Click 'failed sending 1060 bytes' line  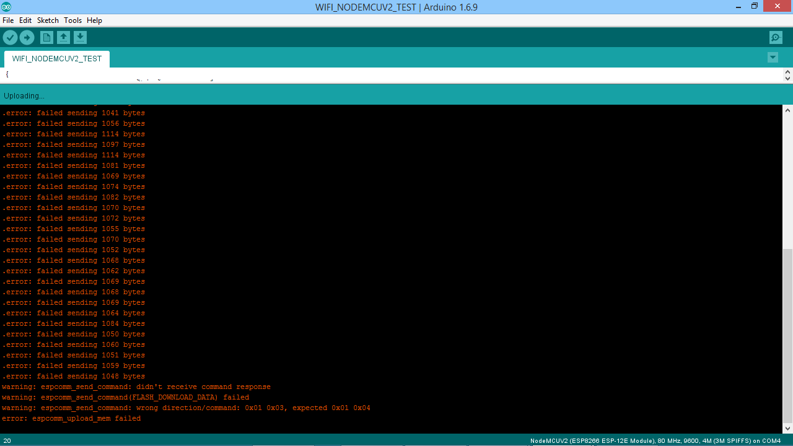click(x=73, y=345)
